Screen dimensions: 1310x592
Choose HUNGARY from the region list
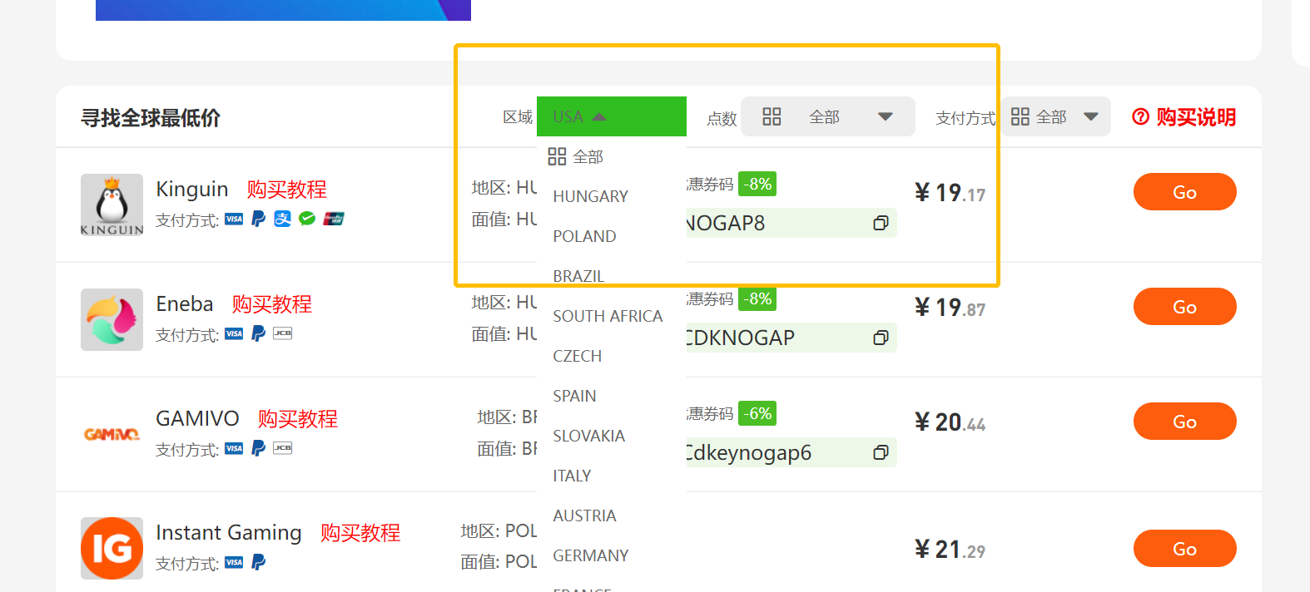[612, 196]
